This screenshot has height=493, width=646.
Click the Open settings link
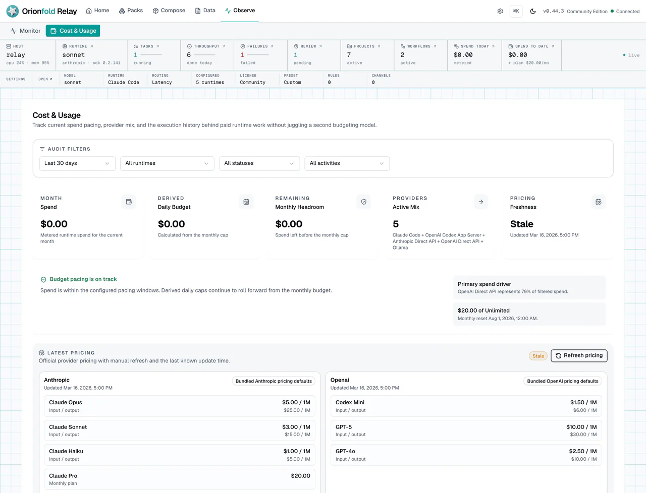coord(45,79)
